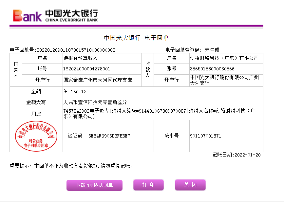Click the 电子回单查询码: 未生成 text
The image size is (284, 202).
(192, 50)
